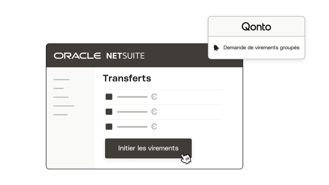Open the Demande de virements groupés notification
The height and width of the screenshot is (185, 329).
256,48
